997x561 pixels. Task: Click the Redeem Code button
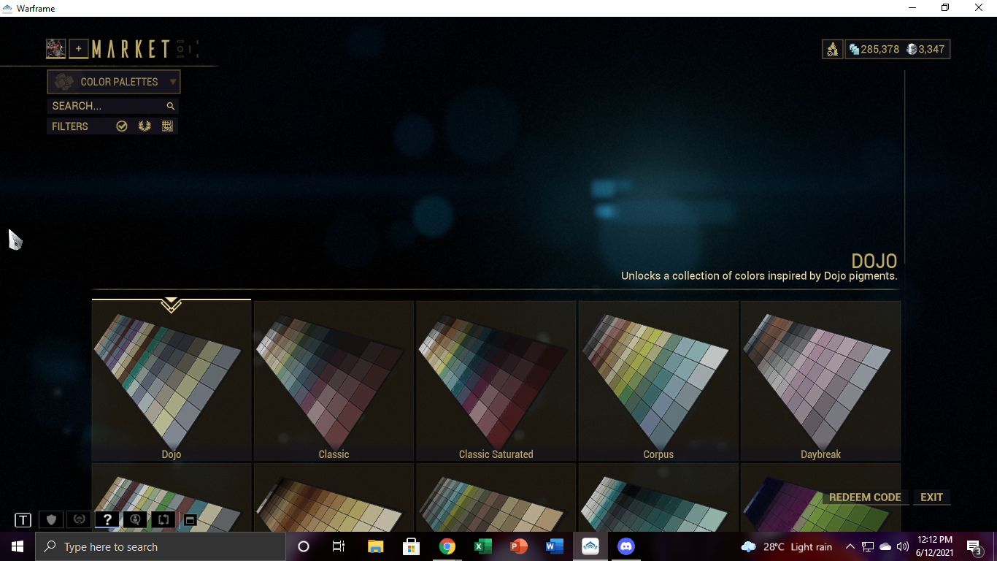click(x=865, y=497)
